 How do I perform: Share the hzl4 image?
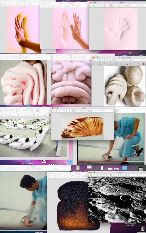(6, 58)
